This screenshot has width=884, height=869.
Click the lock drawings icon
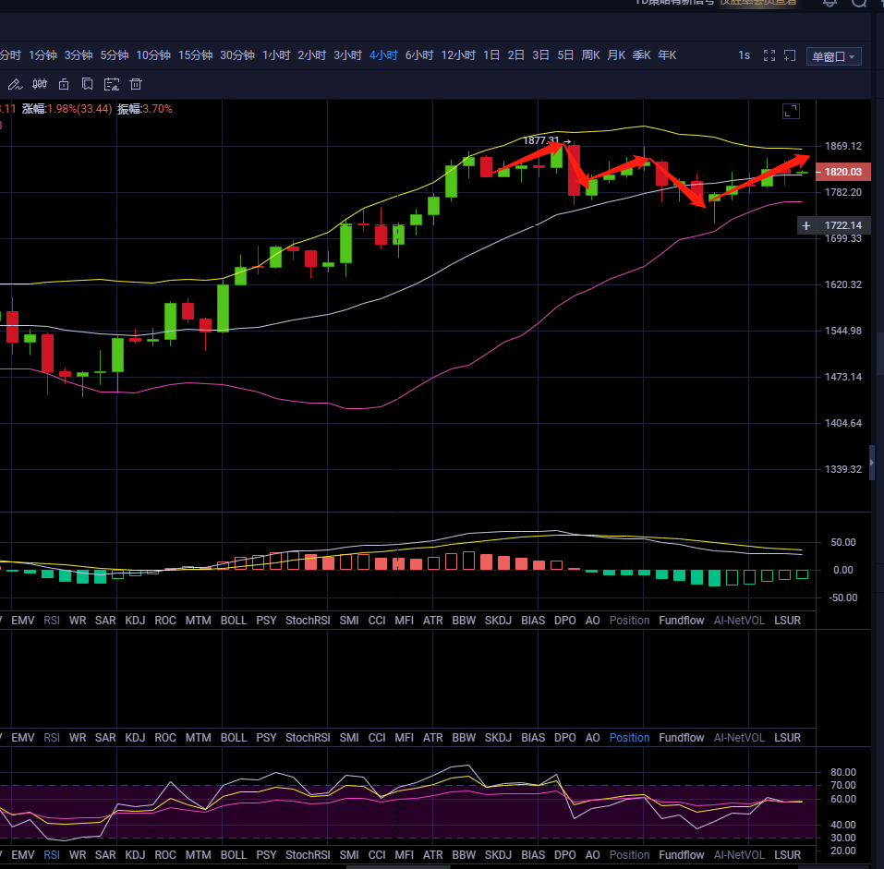coord(64,84)
